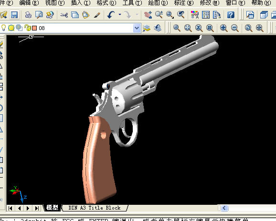Open the Properties palette icon

tap(195, 15)
